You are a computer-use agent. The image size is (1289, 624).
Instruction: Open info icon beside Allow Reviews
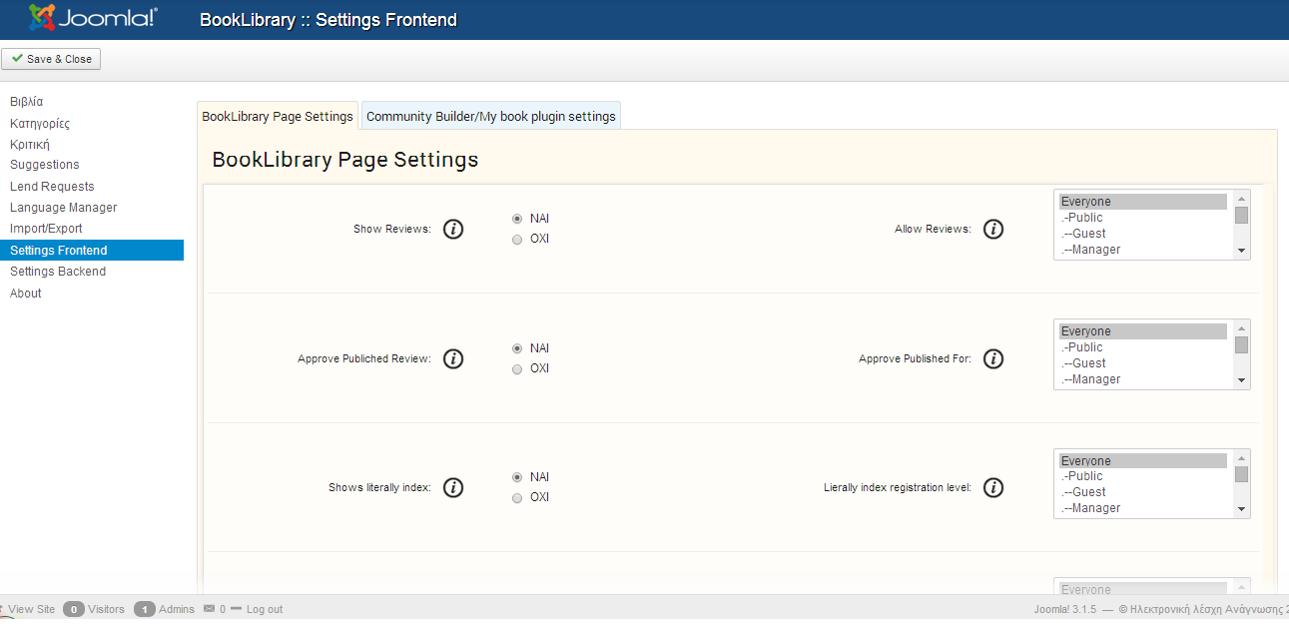(992, 230)
